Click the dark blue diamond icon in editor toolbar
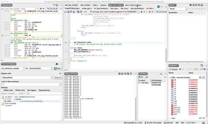The image size is (208, 124). point(141,12)
